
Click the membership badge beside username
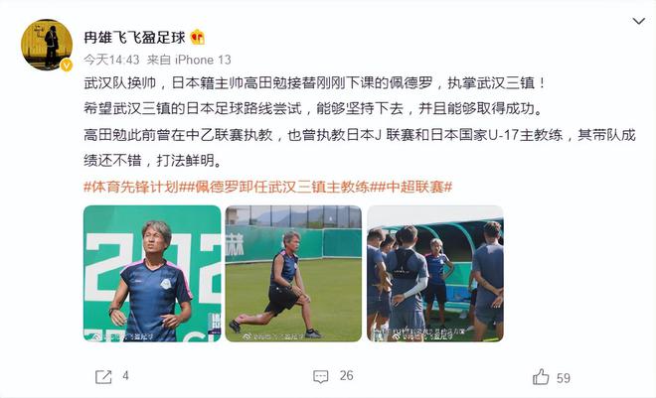click(198, 38)
